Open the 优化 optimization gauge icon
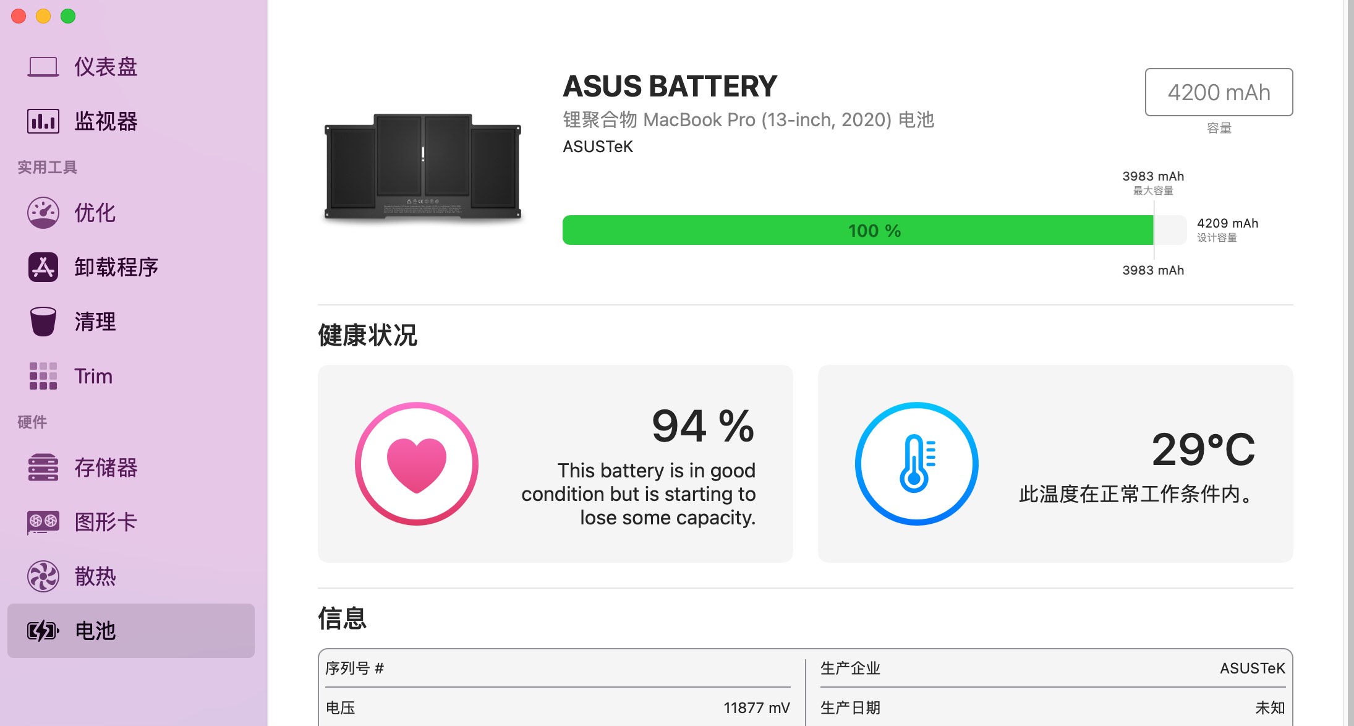The width and height of the screenshot is (1354, 726). coord(43,213)
